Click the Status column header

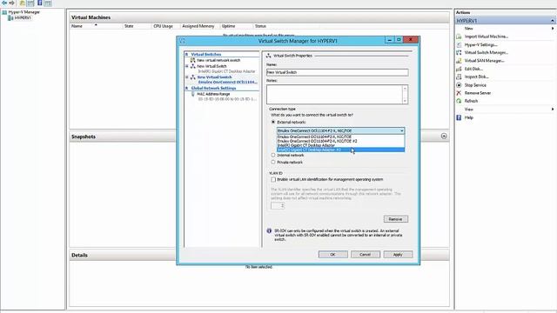(x=260, y=26)
